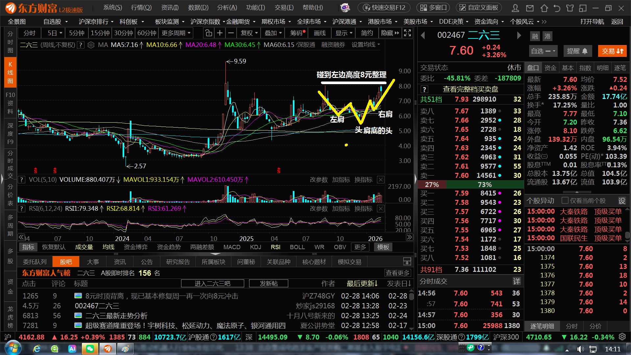Click the lock icon in chart toolbar

click(208, 33)
